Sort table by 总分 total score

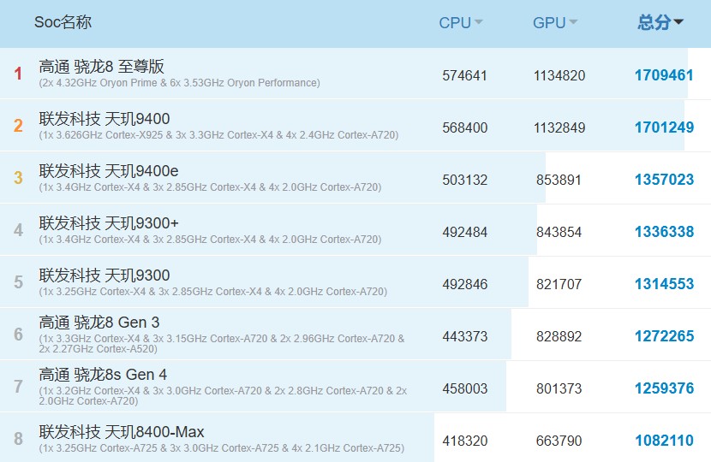click(x=660, y=22)
